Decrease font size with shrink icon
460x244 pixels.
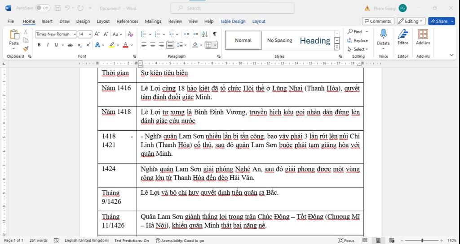click(106, 34)
